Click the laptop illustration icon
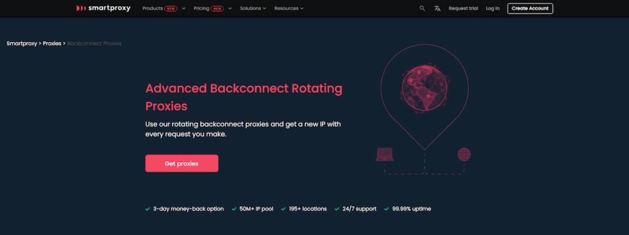This screenshot has height=235, width=629. [385, 155]
